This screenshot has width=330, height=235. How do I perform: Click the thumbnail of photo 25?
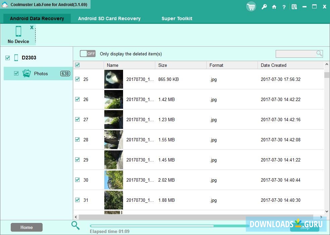click(x=113, y=79)
